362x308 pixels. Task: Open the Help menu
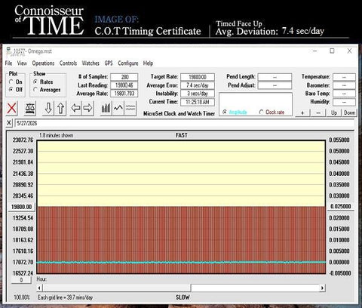pos(148,63)
